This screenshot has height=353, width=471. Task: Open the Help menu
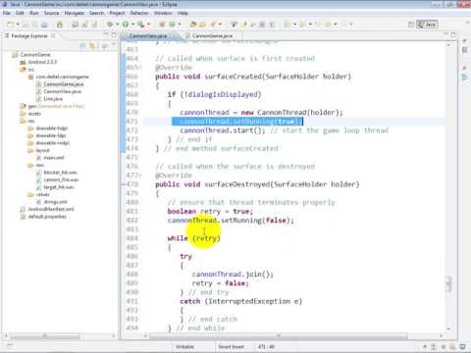183,13
